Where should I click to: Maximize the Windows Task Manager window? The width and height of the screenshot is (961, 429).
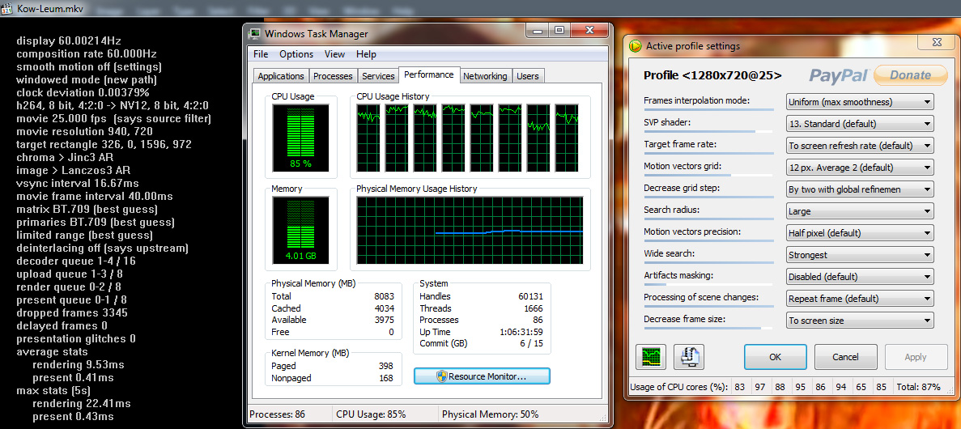pyautogui.click(x=559, y=30)
